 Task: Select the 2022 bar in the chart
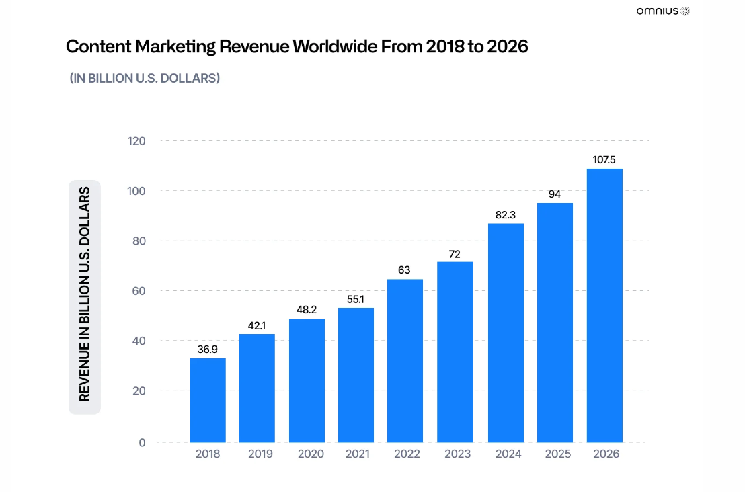(x=405, y=361)
